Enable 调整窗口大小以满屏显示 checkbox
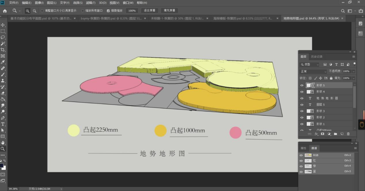The width and height of the screenshot is (365, 191). 42,11
